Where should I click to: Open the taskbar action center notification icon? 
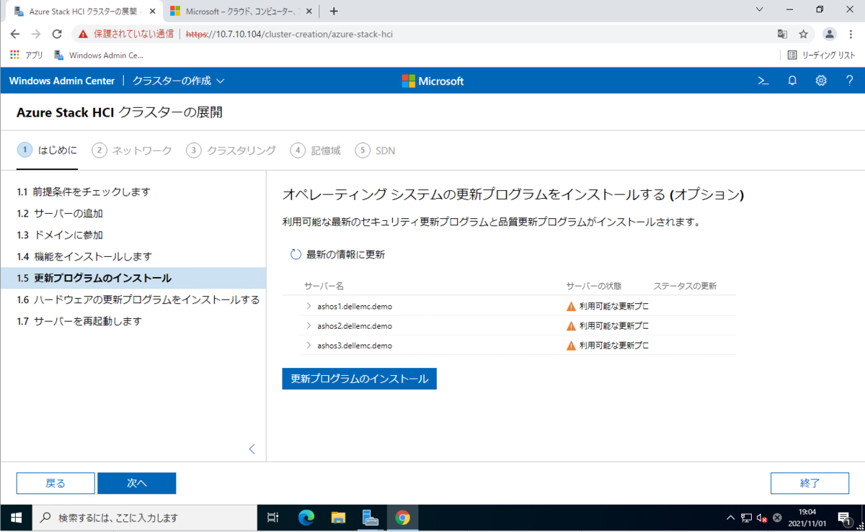point(845,518)
